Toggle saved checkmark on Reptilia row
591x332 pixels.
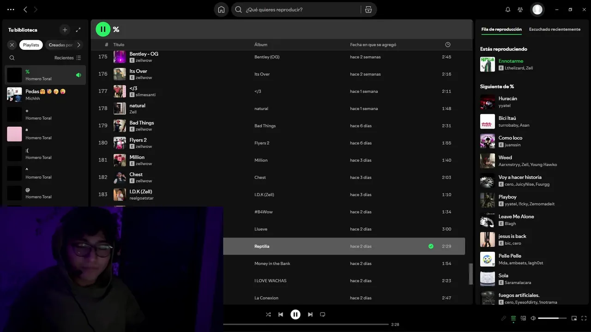coord(431,246)
